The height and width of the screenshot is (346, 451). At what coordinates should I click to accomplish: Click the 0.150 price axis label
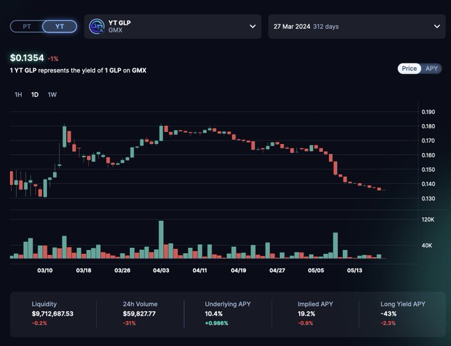click(x=428, y=170)
